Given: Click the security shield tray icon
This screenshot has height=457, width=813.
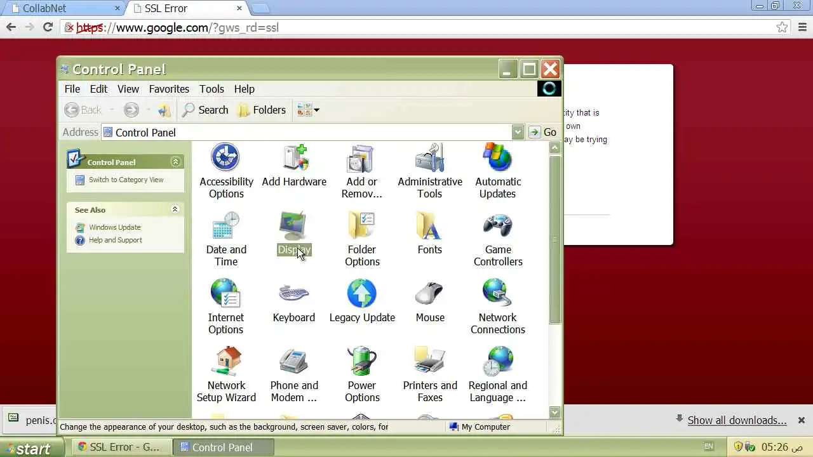Looking at the screenshot, I should [738, 447].
